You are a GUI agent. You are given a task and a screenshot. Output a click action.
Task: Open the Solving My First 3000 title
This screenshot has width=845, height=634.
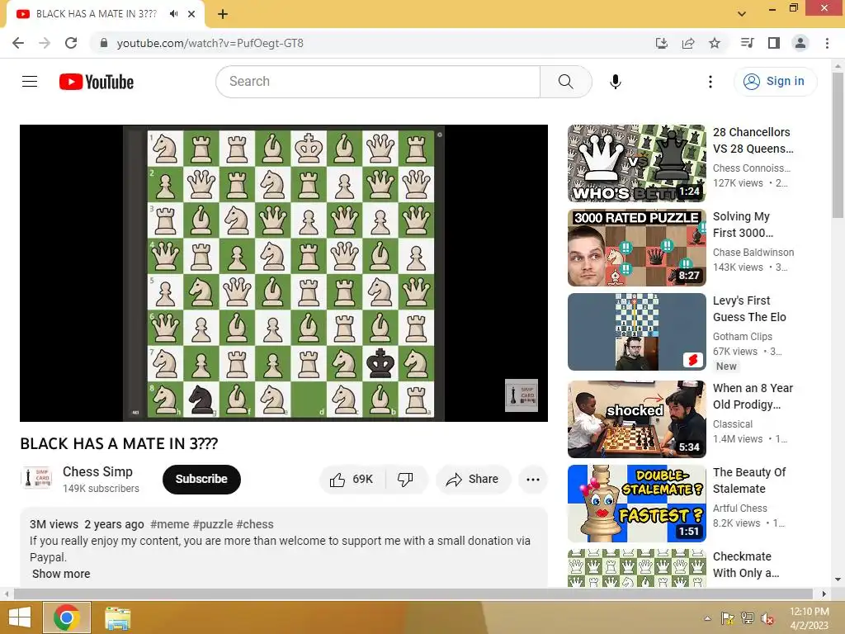click(744, 225)
